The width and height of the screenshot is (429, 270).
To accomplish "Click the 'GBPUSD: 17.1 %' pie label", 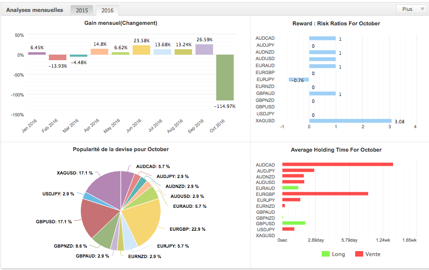I will pos(54,222).
